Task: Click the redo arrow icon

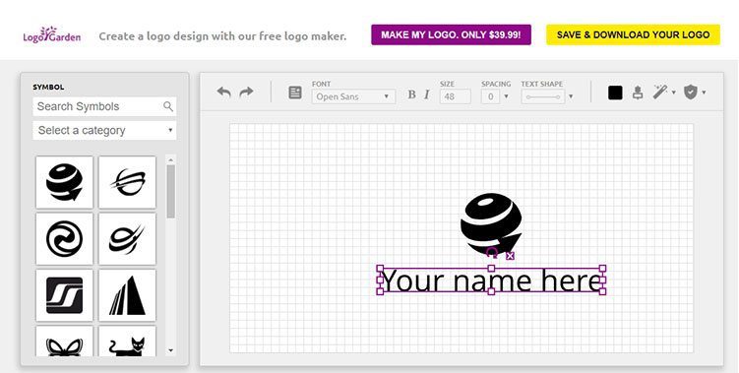Action: point(246,92)
